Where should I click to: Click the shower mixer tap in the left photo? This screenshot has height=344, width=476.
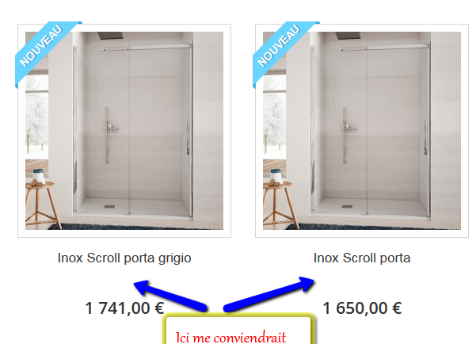tap(111, 128)
